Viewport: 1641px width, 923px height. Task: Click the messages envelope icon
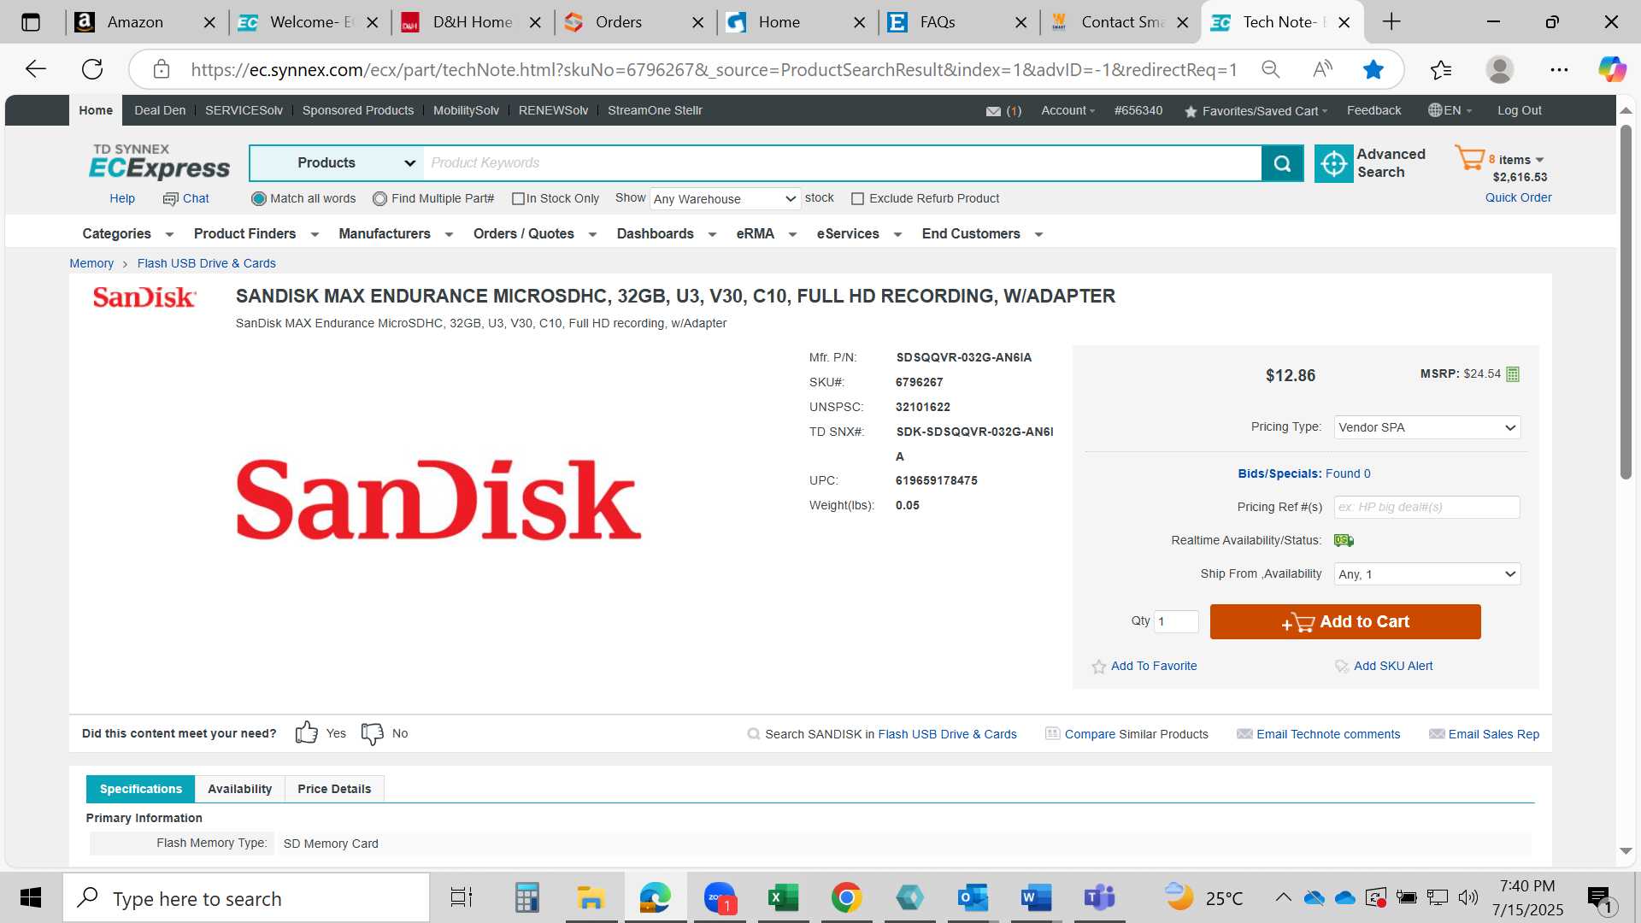(993, 111)
